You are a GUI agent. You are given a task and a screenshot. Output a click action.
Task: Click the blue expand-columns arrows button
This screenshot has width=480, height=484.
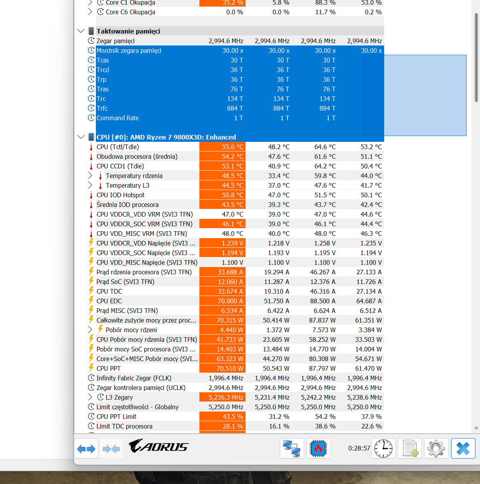click(86, 448)
